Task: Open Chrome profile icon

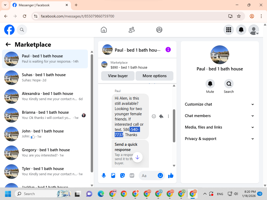Action: pos(252,16)
